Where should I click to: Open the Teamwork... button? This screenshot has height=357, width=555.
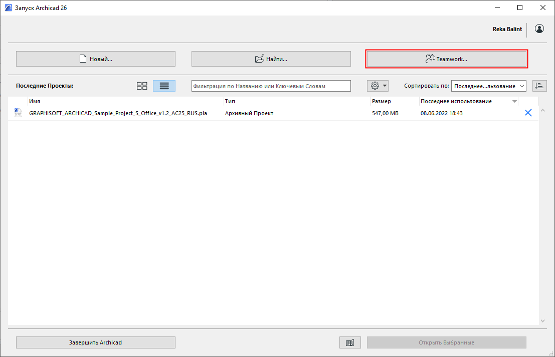coord(446,59)
